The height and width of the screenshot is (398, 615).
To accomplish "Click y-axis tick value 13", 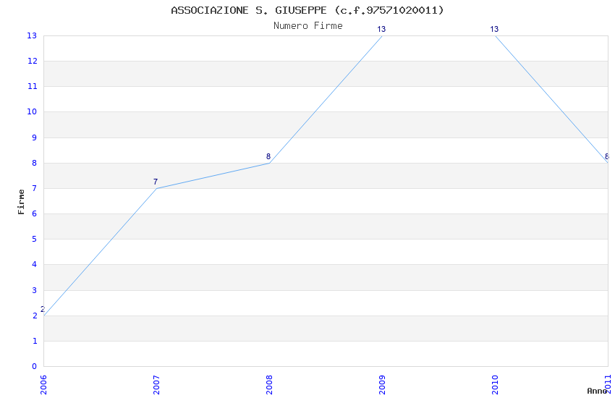I will (32, 35).
